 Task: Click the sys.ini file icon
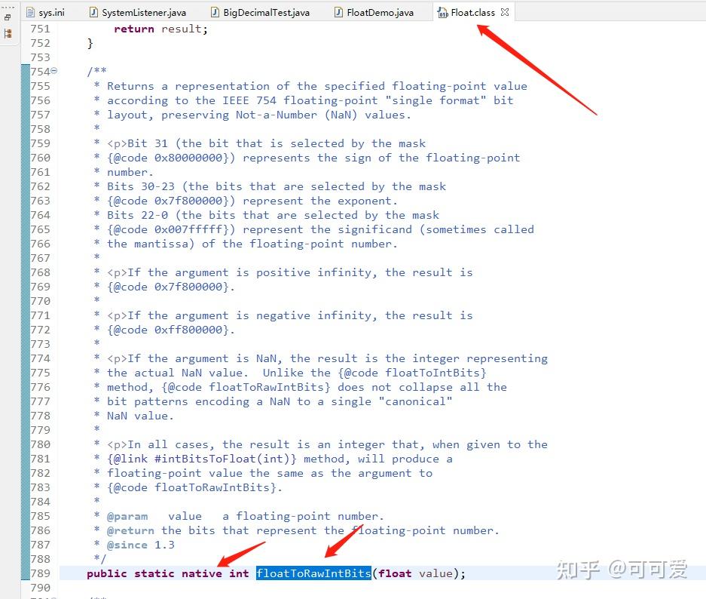click(31, 13)
